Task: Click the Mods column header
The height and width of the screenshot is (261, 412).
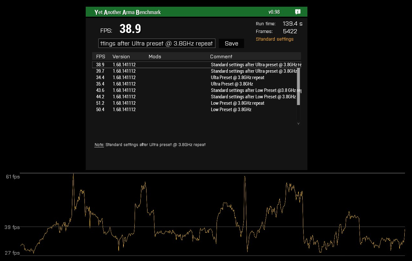Action: coord(155,57)
